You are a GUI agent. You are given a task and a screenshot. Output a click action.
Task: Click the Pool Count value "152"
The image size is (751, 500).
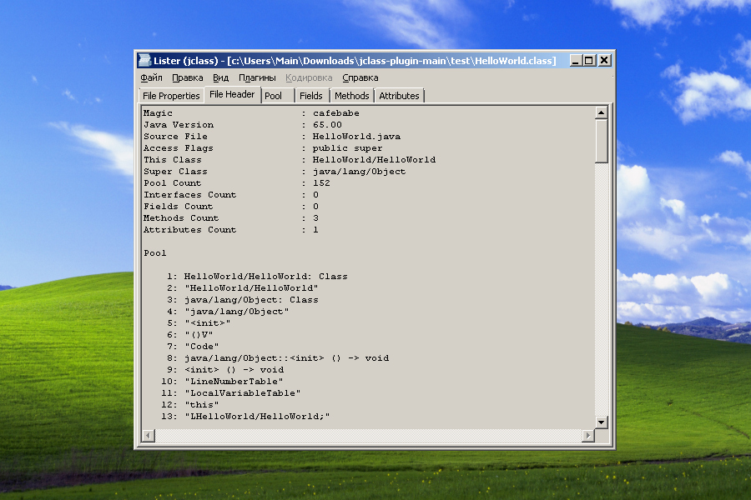321,183
